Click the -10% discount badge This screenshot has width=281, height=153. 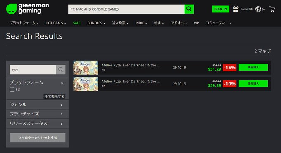pos(230,84)
